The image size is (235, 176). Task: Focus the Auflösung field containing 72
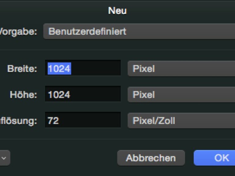(83, 121)
